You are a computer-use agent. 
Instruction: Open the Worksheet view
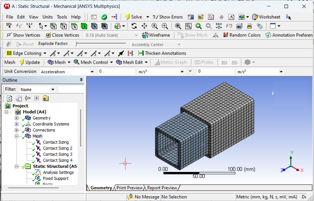266,17
